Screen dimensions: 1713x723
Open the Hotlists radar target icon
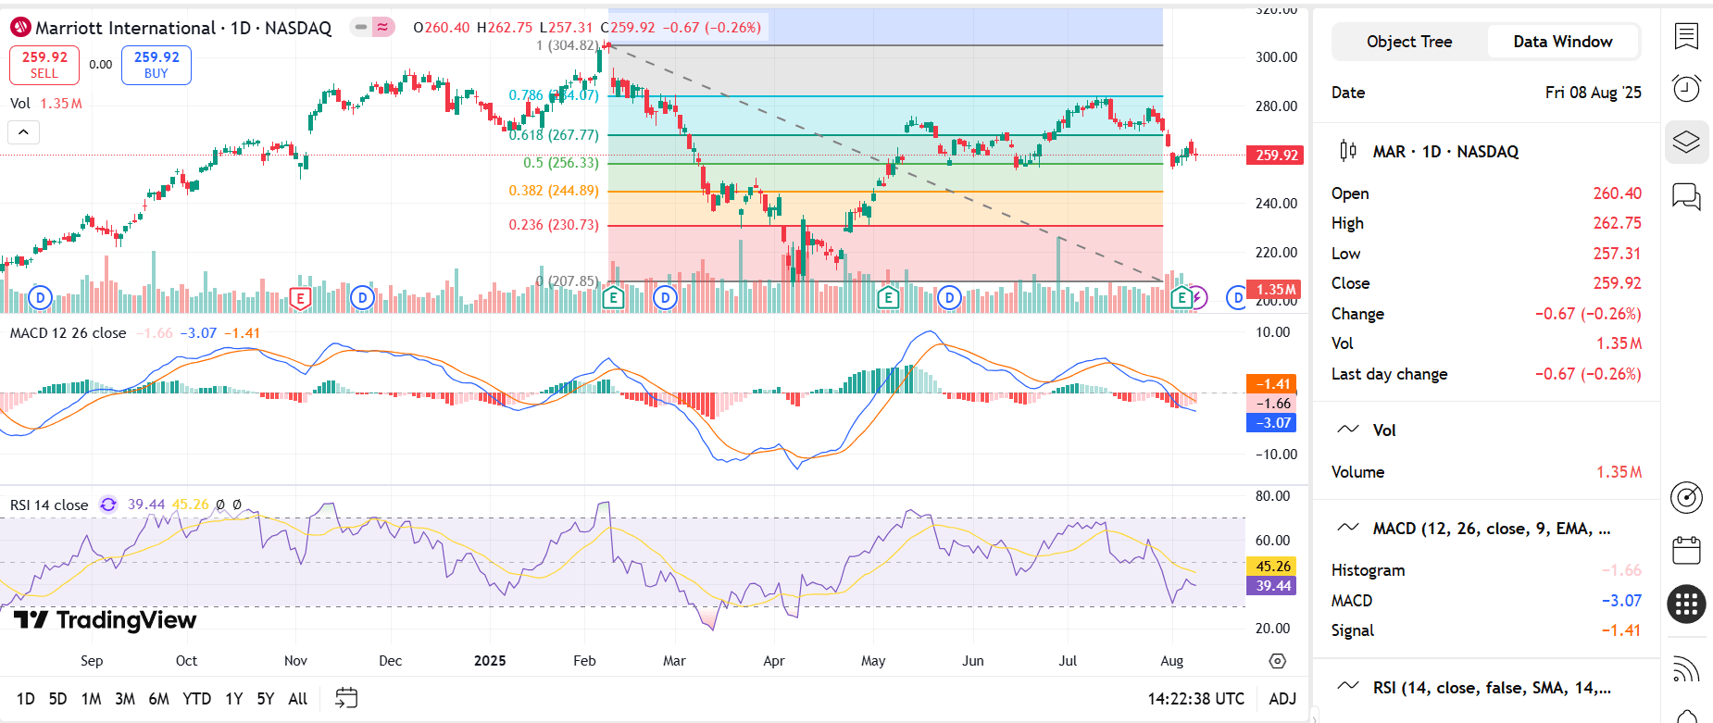click(x=1686, y=497)
